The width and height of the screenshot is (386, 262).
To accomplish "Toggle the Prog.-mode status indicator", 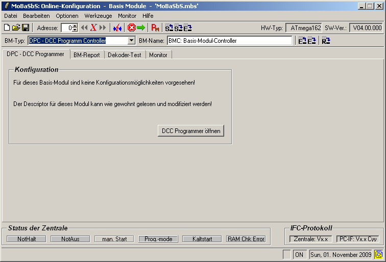I will 158,239.
